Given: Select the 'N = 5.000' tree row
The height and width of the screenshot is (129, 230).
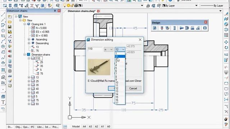Looking at the screenshot, I should (39, 28).
